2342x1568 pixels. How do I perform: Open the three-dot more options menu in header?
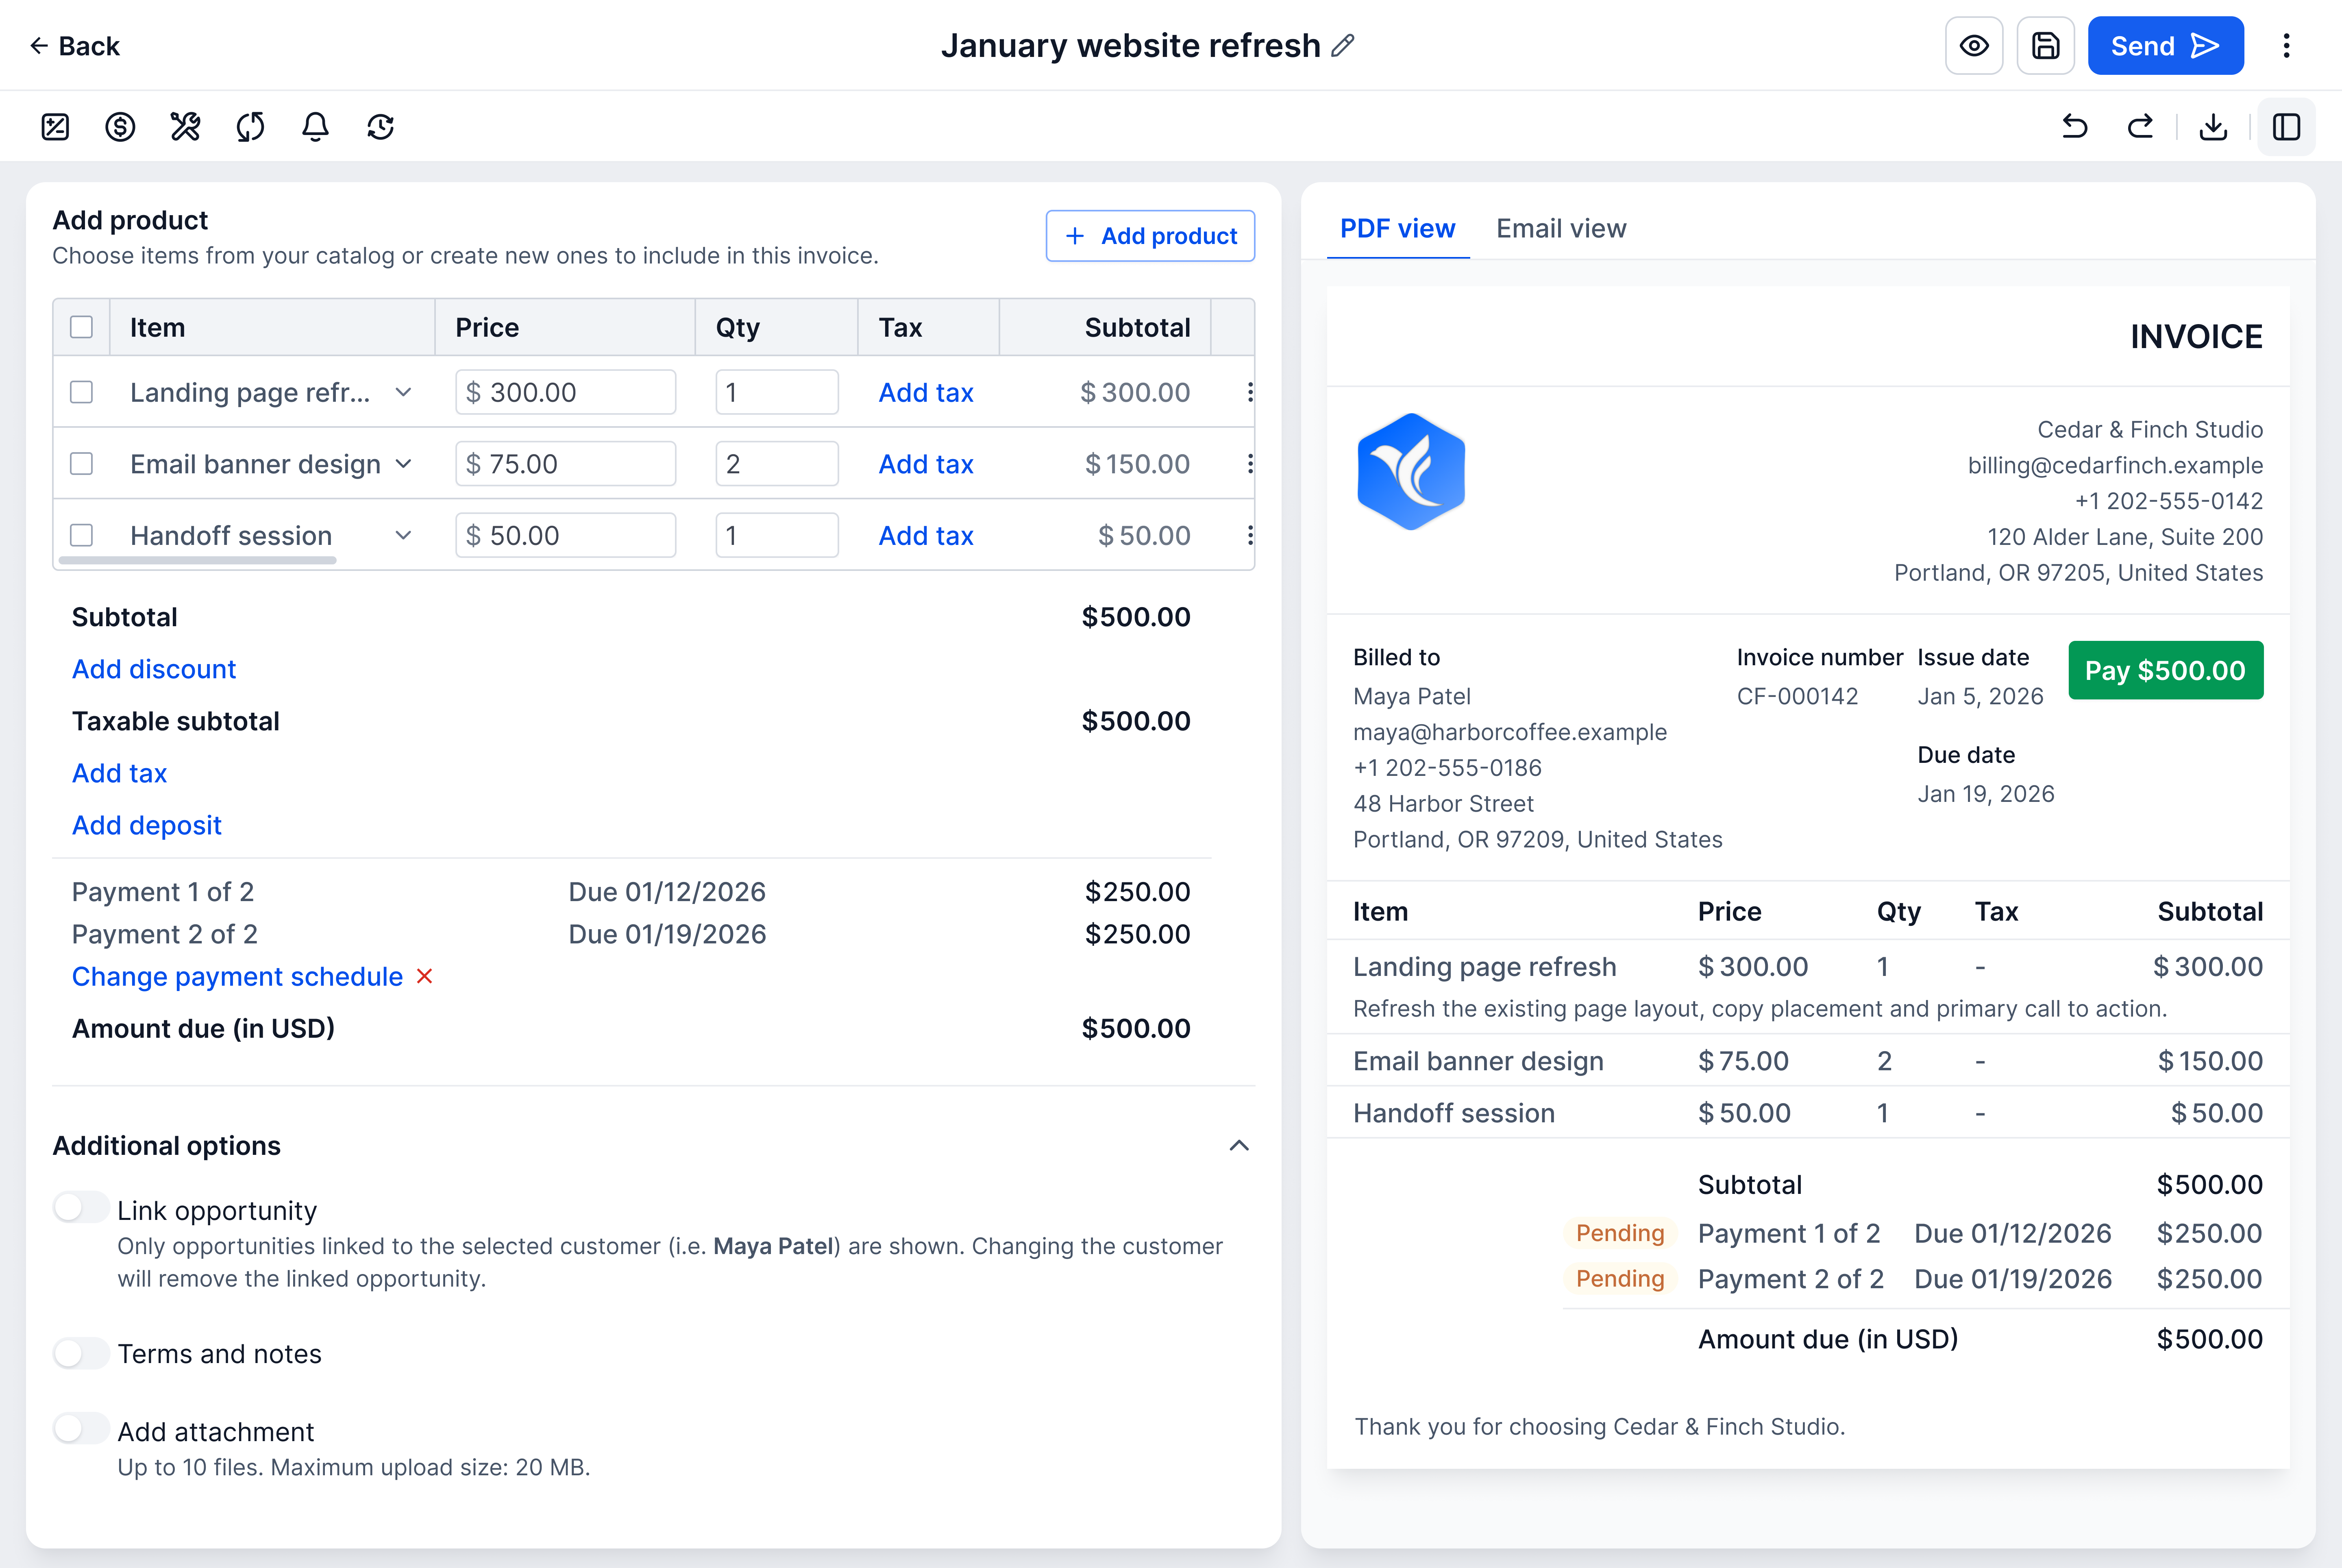pyautogui.click(x=2286, y=46)
